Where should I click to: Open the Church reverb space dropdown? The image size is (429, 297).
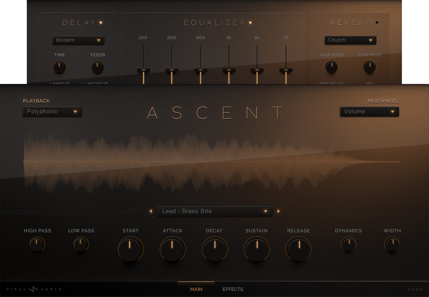click(x=350, y=40)
